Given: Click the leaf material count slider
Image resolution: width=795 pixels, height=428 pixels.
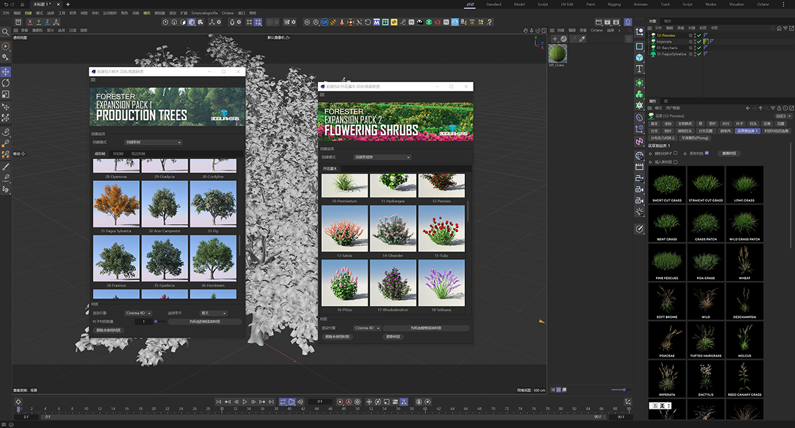Looking at the screenshot, I should [156, 321].
